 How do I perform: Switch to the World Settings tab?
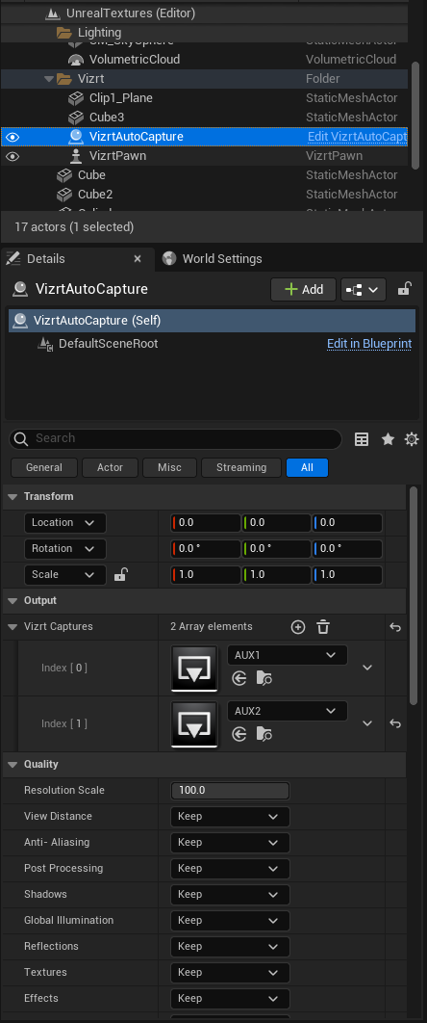(x=213, y=258)
